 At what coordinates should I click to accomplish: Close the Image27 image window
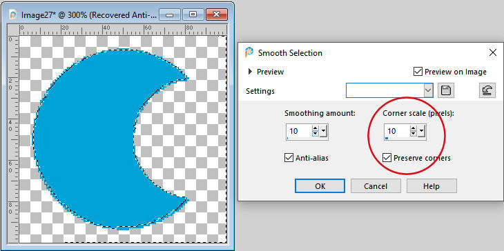click(x=216, y=14)
